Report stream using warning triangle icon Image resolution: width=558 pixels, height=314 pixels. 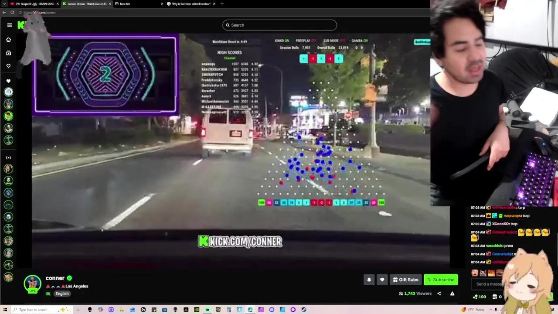[452, 294]
